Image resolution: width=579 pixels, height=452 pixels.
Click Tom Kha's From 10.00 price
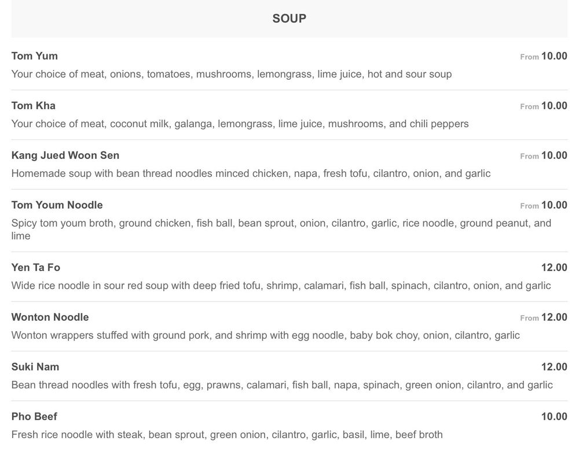[x=544, y=106]
